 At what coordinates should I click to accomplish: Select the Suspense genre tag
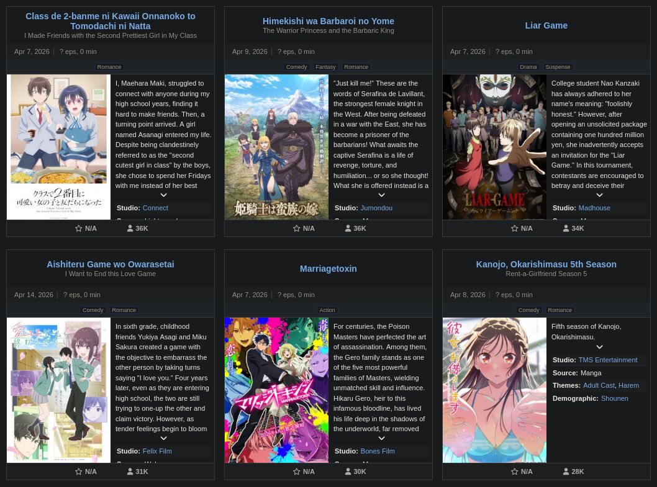[x=558, y=67]
